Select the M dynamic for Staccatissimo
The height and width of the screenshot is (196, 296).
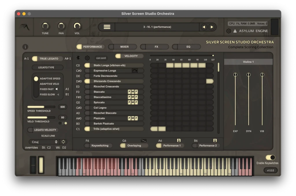(133, 97)
